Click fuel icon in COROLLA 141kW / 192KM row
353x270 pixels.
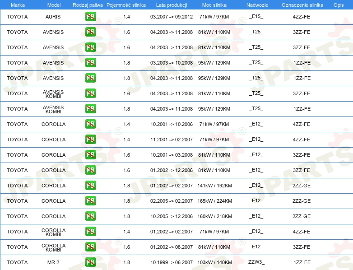point(90,185)
